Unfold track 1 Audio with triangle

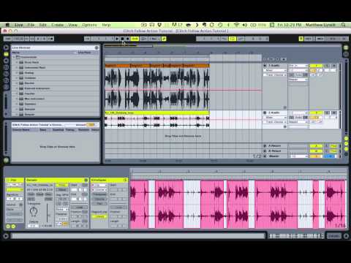(265, 66)
